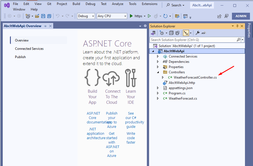Open the Build menu

(x=76, y=4)
